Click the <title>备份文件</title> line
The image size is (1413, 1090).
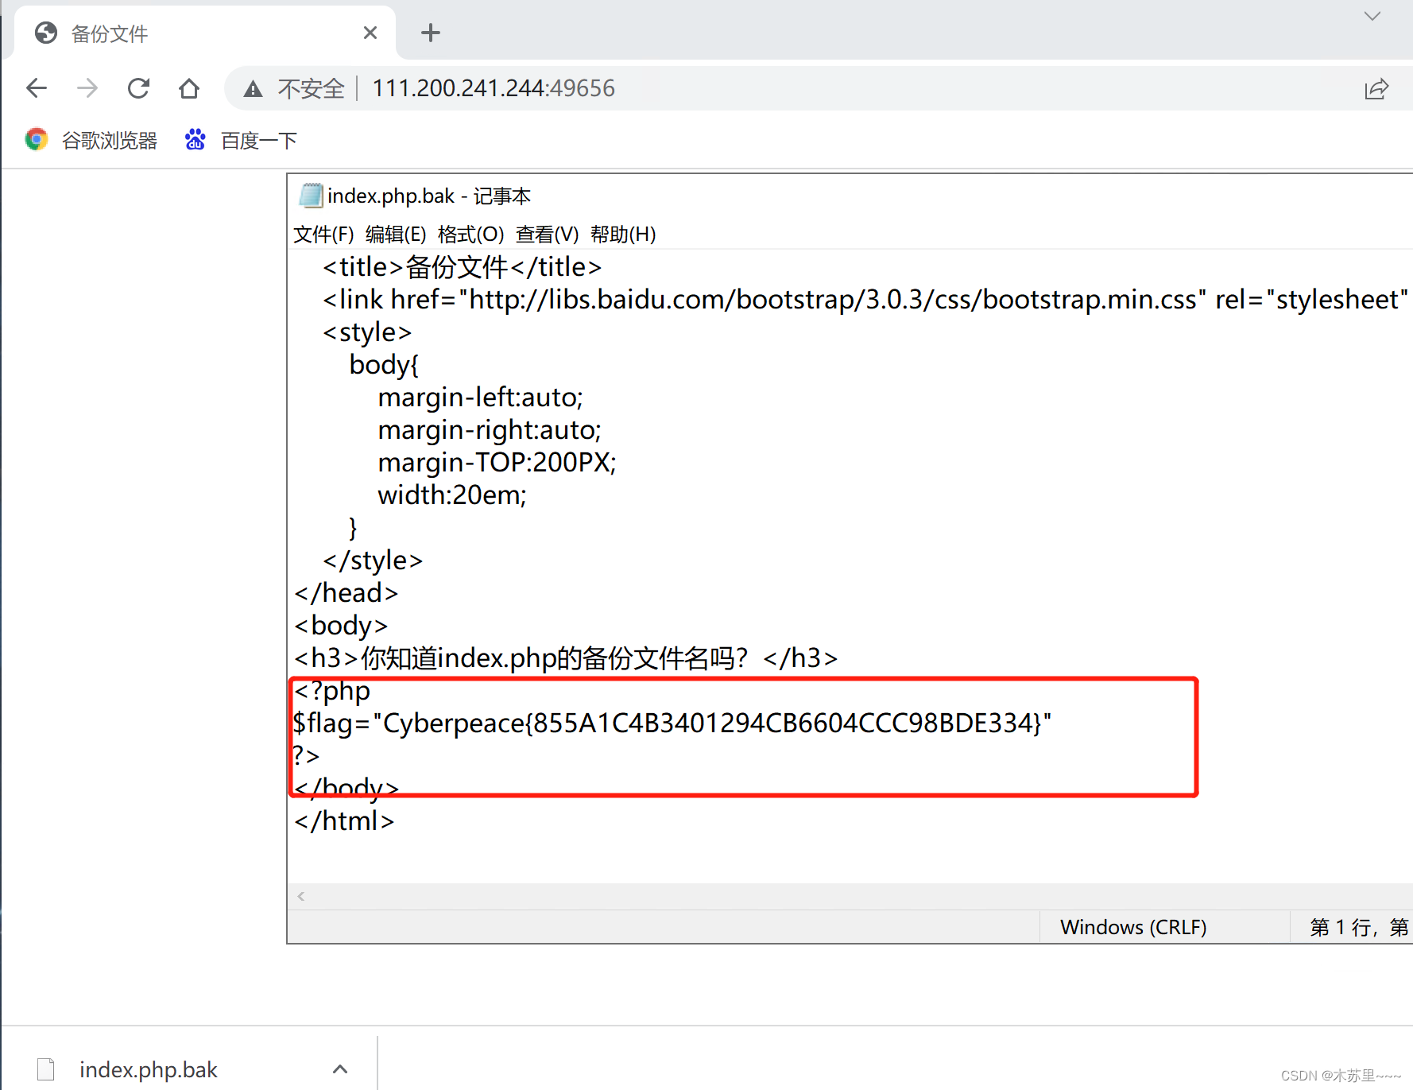pos(463,267)
